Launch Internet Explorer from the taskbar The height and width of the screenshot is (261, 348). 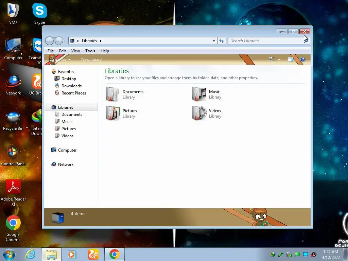(x=30, y=254)
